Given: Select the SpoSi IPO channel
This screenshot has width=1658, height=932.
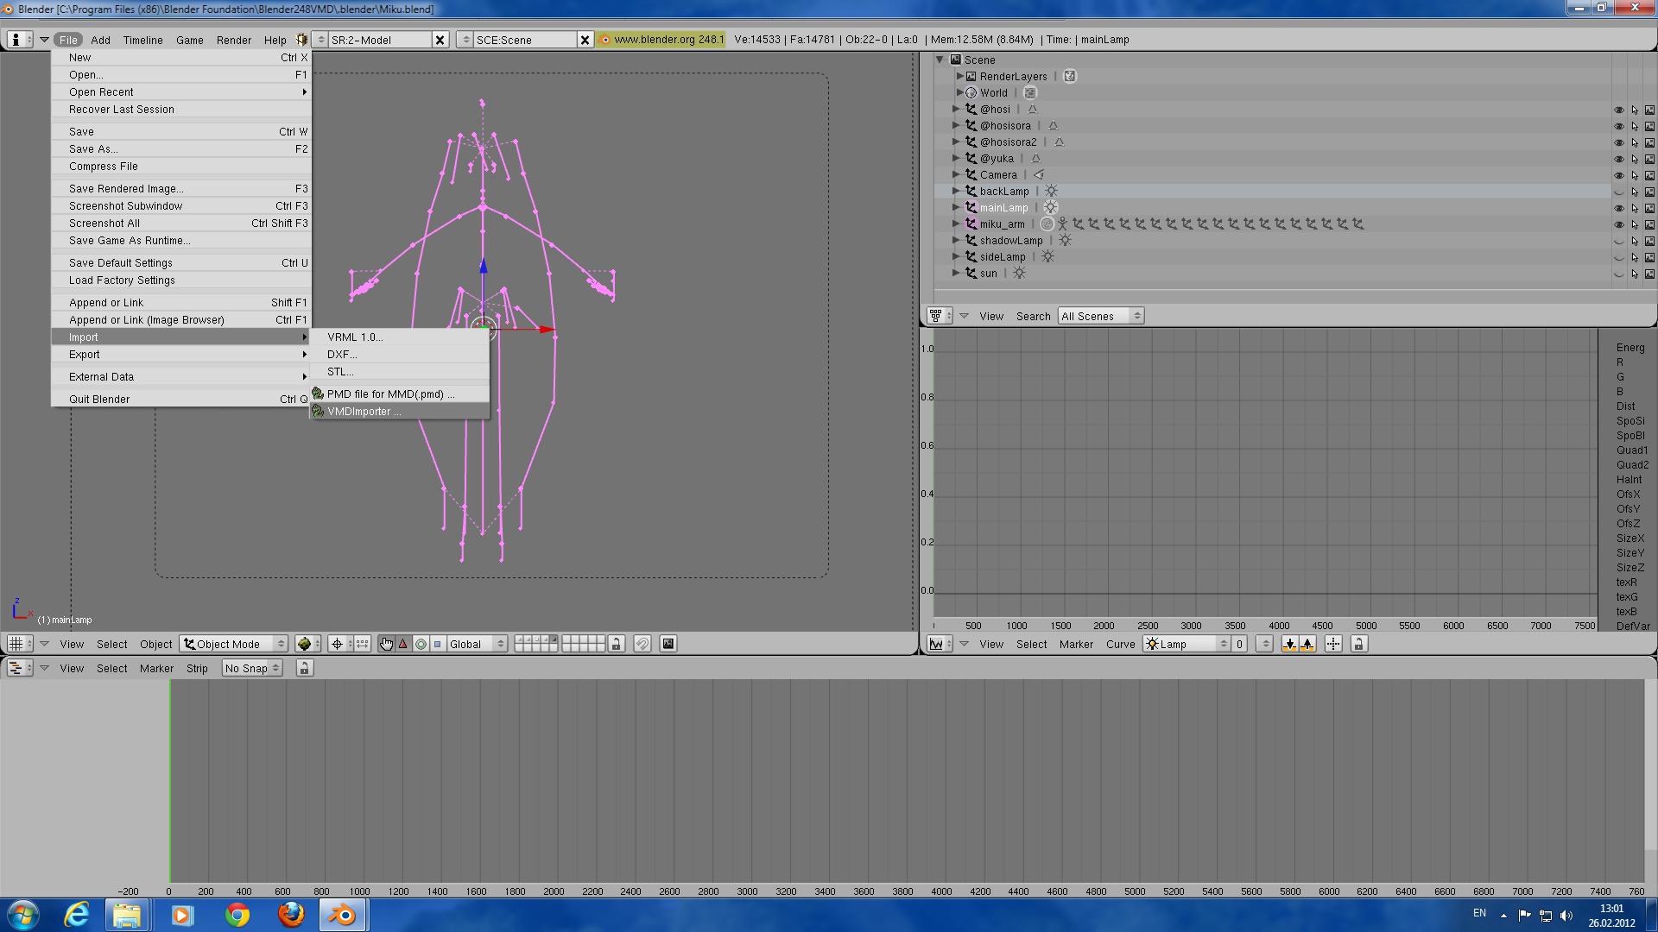Looking at the screenshot, I should [x=1630, y=421].
